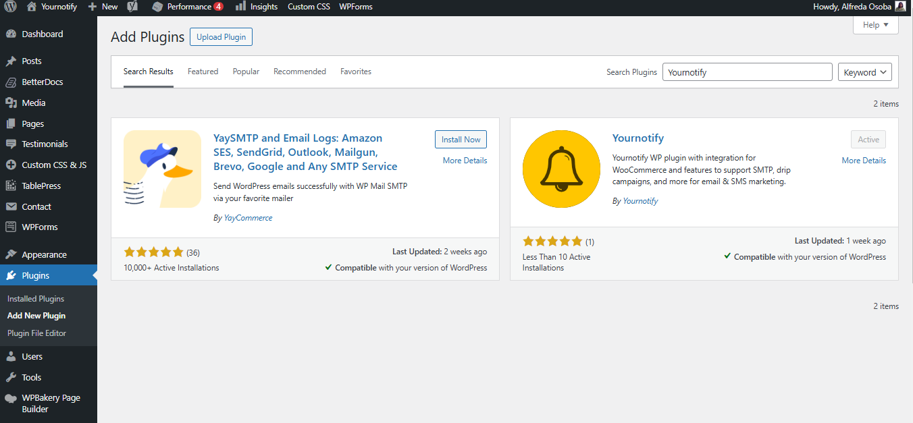Viewport: 913px width, 423px height.
Task: Click the Pages sidebar icon
Action: coord(11,124)
